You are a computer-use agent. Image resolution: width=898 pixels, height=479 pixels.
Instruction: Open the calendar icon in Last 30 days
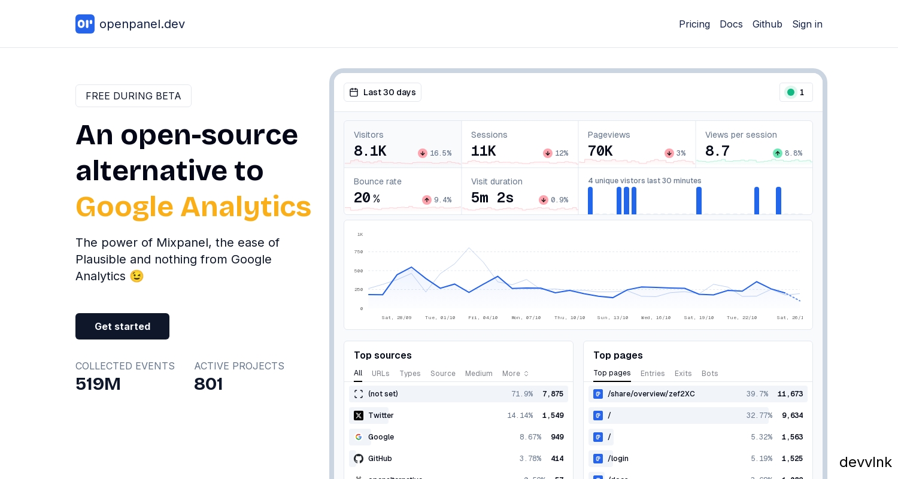354,92
